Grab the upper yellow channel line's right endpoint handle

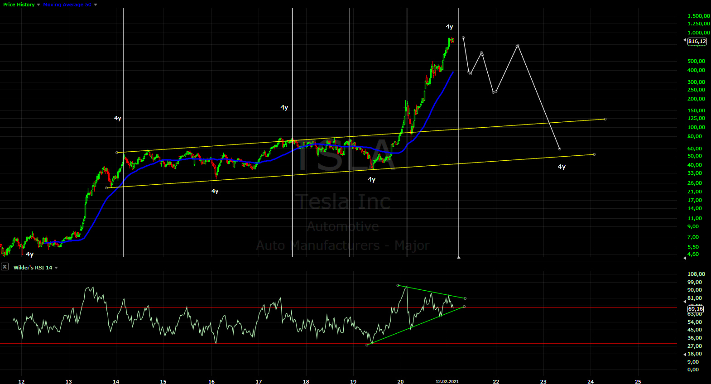click(605, 119)
